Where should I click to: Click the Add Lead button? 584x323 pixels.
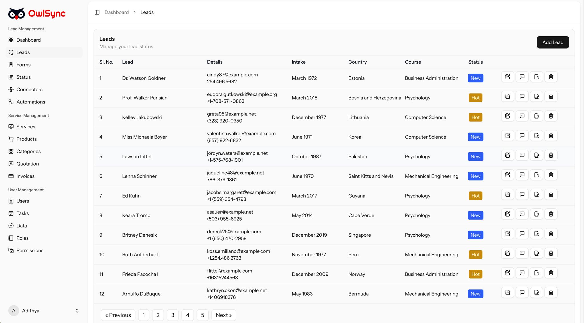553,42
